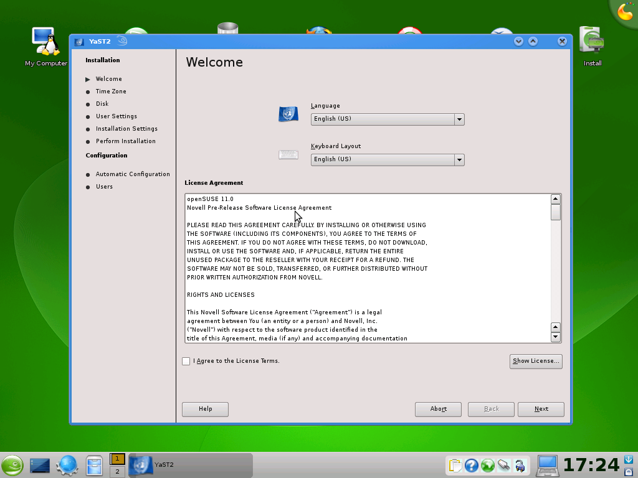Viewport: 638px width, 478px height.
Task: Click the YaST2 title bar window icon
Action: pos(79,42)
